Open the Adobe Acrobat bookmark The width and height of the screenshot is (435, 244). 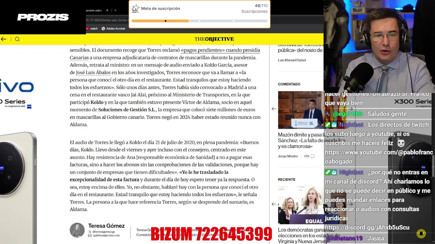(114, 29)
